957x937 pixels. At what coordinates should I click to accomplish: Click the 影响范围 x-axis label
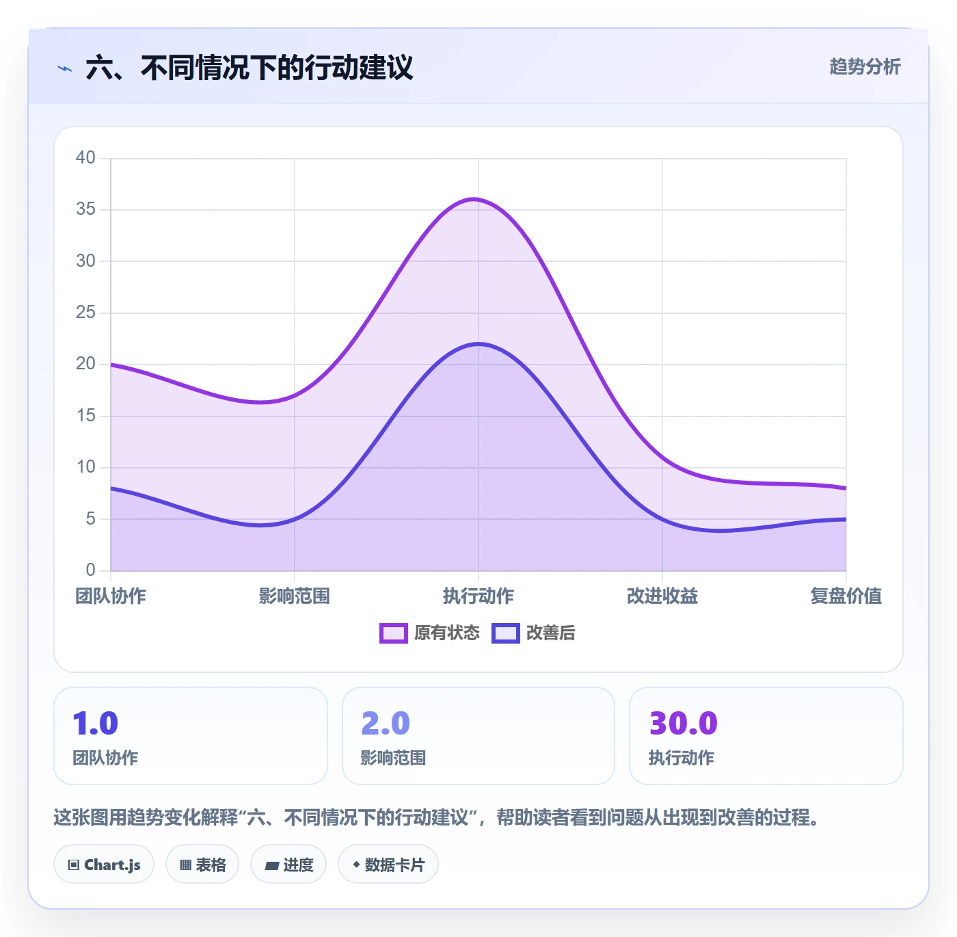point(295,596)
